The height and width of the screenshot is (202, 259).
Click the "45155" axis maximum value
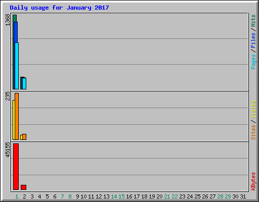(8, 150)
